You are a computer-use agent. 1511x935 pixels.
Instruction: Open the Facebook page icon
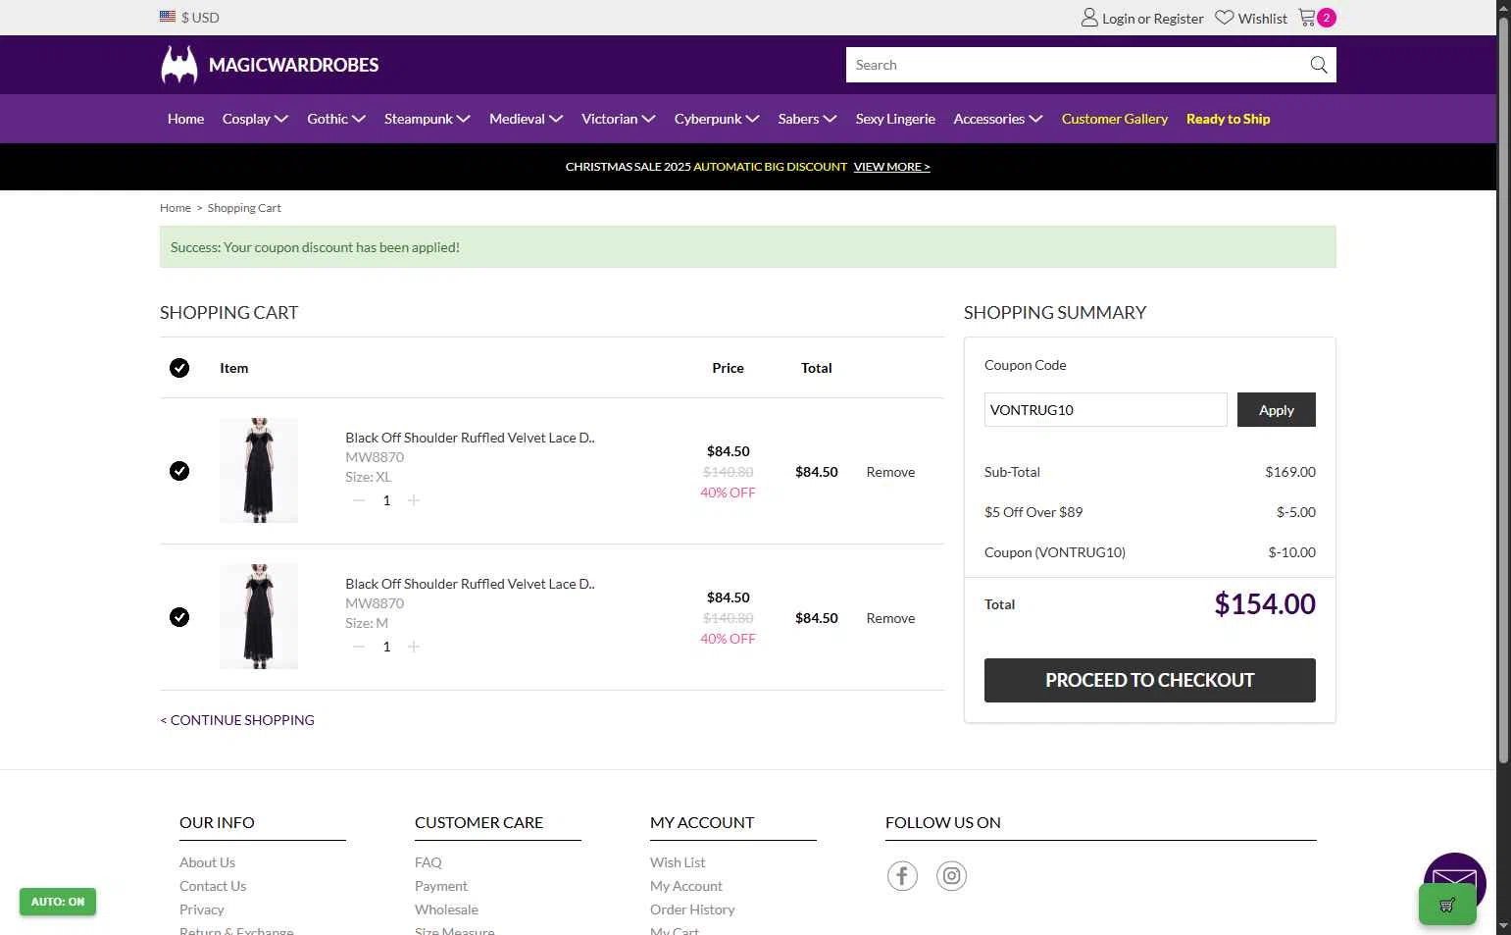[902, 875]
